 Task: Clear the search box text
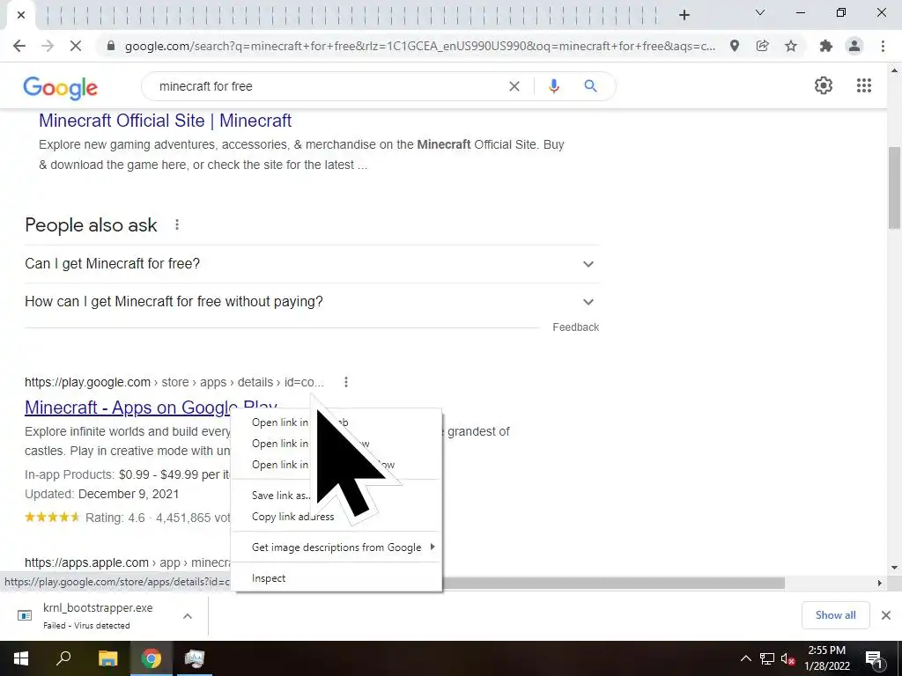(x=514, y=86)
